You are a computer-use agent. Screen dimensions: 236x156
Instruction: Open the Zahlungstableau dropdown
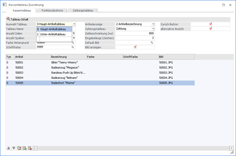click(153, 29)
